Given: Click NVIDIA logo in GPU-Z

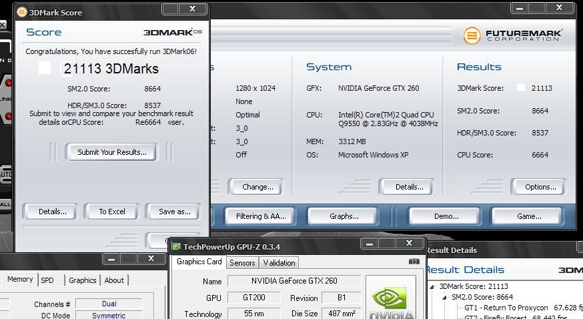Looking at the screenshot, I should pyautogui.click(x=391, y=298).
